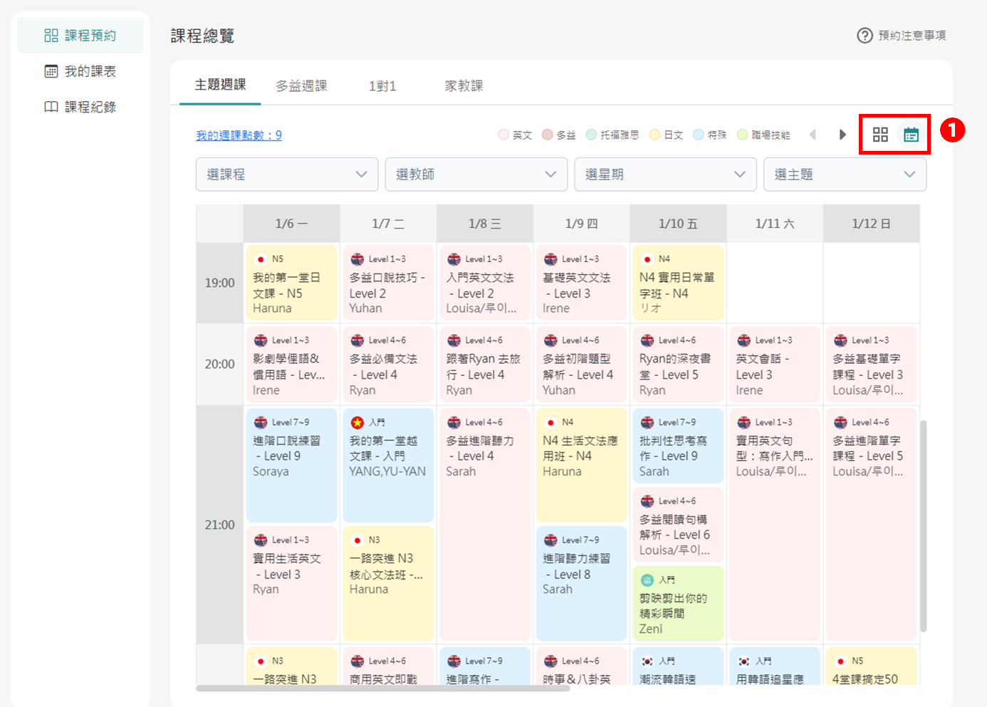
Task: Open 我的第一堂日文課 N5 class card
Action: [x=291, y=283]
